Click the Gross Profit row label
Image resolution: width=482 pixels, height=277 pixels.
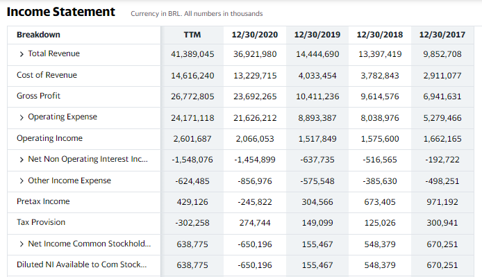point(38,96)
